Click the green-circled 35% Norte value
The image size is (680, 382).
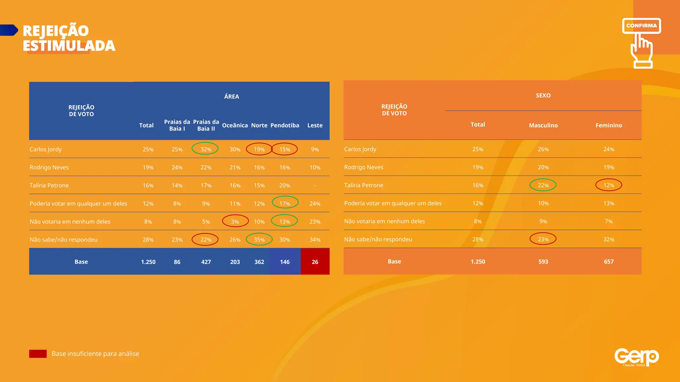259,239
